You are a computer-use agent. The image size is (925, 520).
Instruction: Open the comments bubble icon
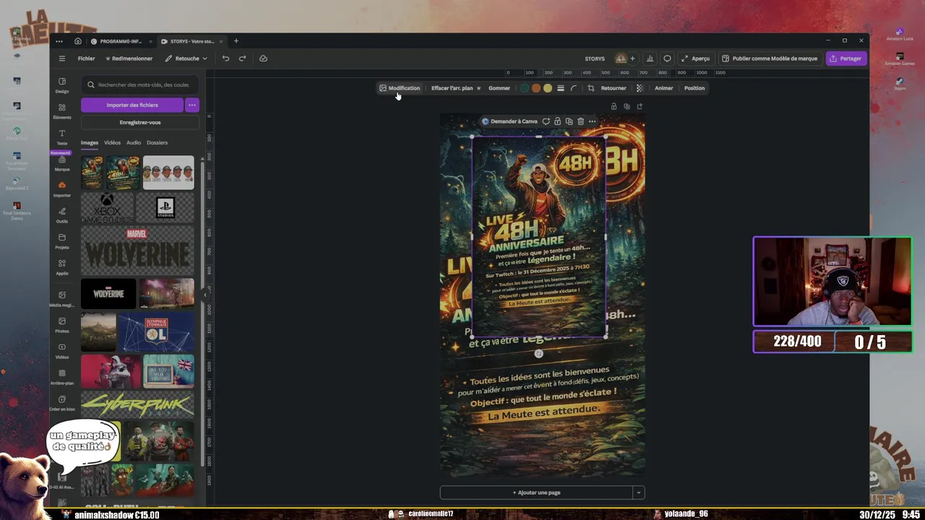(x=667, y=58)
